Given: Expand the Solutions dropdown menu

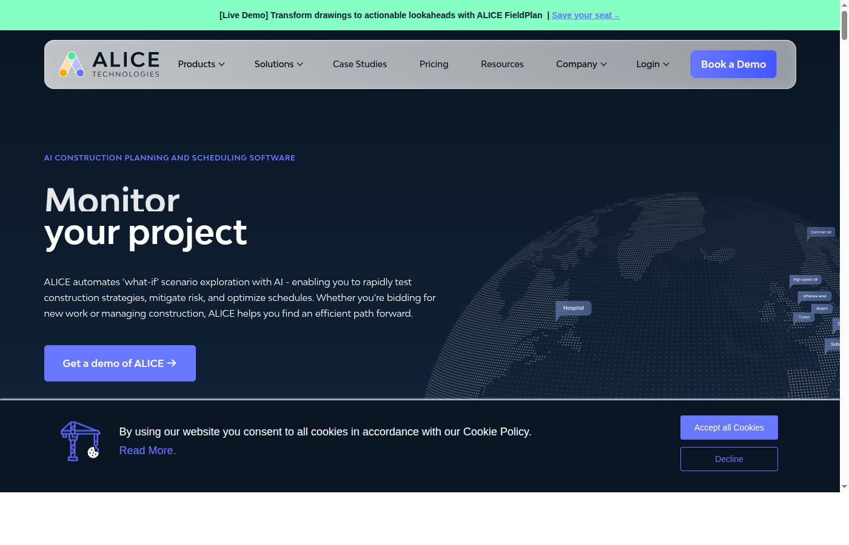Looking at the screenshot, I should tap(278, 64).
